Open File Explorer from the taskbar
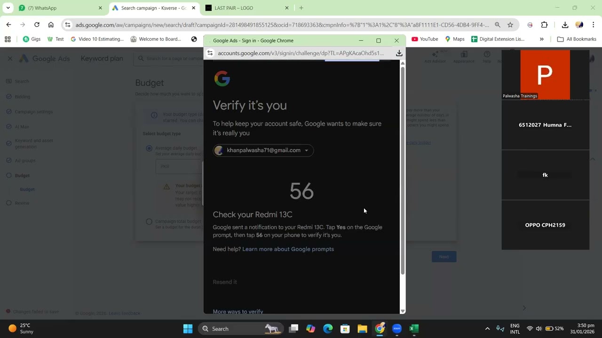 point(362,329)
